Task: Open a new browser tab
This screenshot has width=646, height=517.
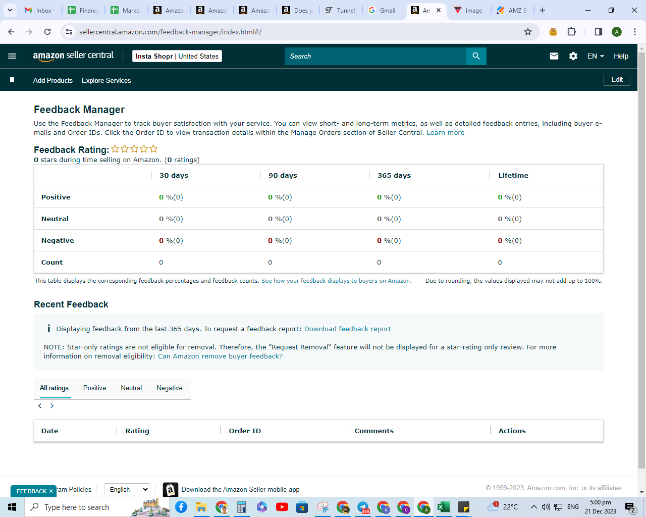Action: tap(543, 10)
